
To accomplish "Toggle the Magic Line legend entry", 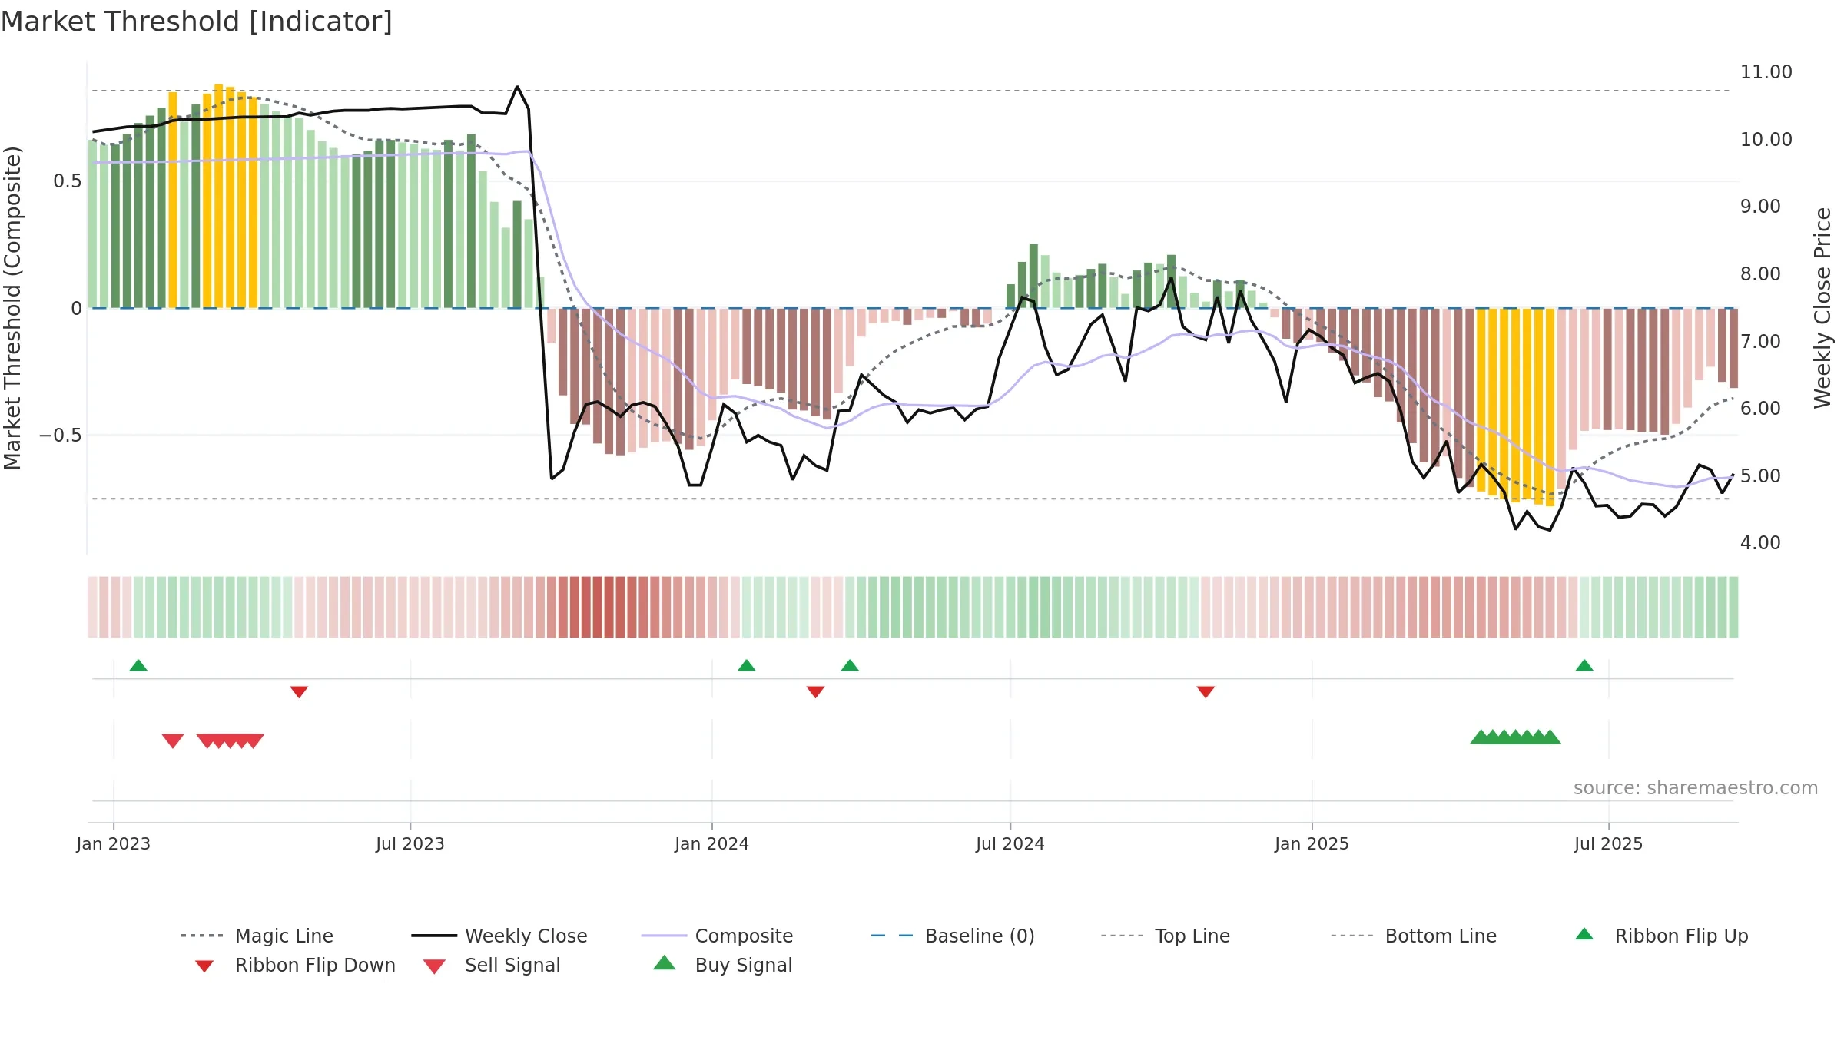I will [x=257, y=936].
